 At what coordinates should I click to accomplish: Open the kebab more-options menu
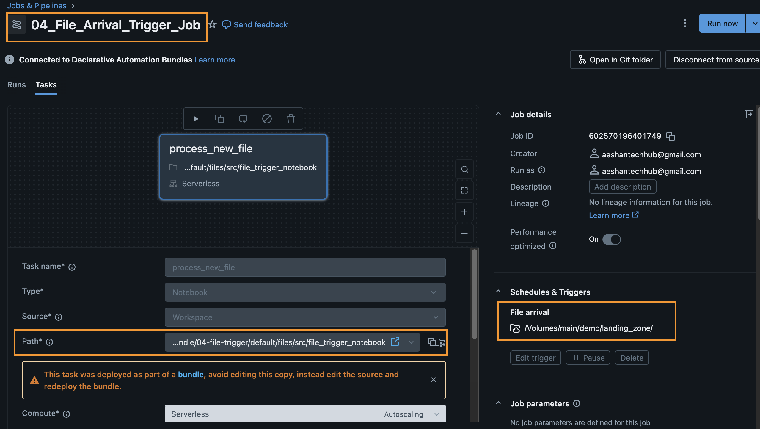[x=685, y=24]
